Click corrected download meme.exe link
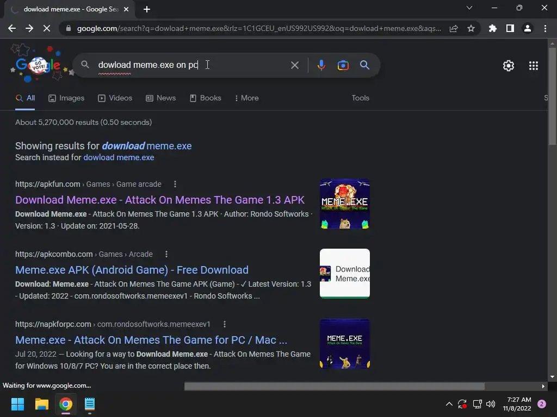This screenshot has width=557, height=417. [147, 146]
